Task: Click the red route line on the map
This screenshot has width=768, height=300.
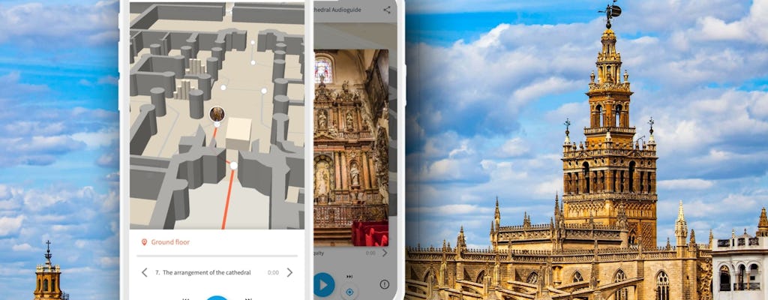Action: coord(226,199)
